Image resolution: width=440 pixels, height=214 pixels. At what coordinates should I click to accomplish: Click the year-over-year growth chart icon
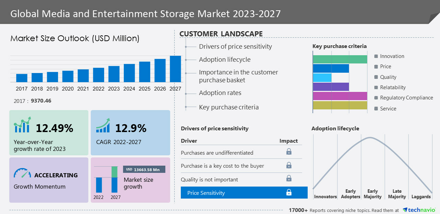(x=22, y=125)
